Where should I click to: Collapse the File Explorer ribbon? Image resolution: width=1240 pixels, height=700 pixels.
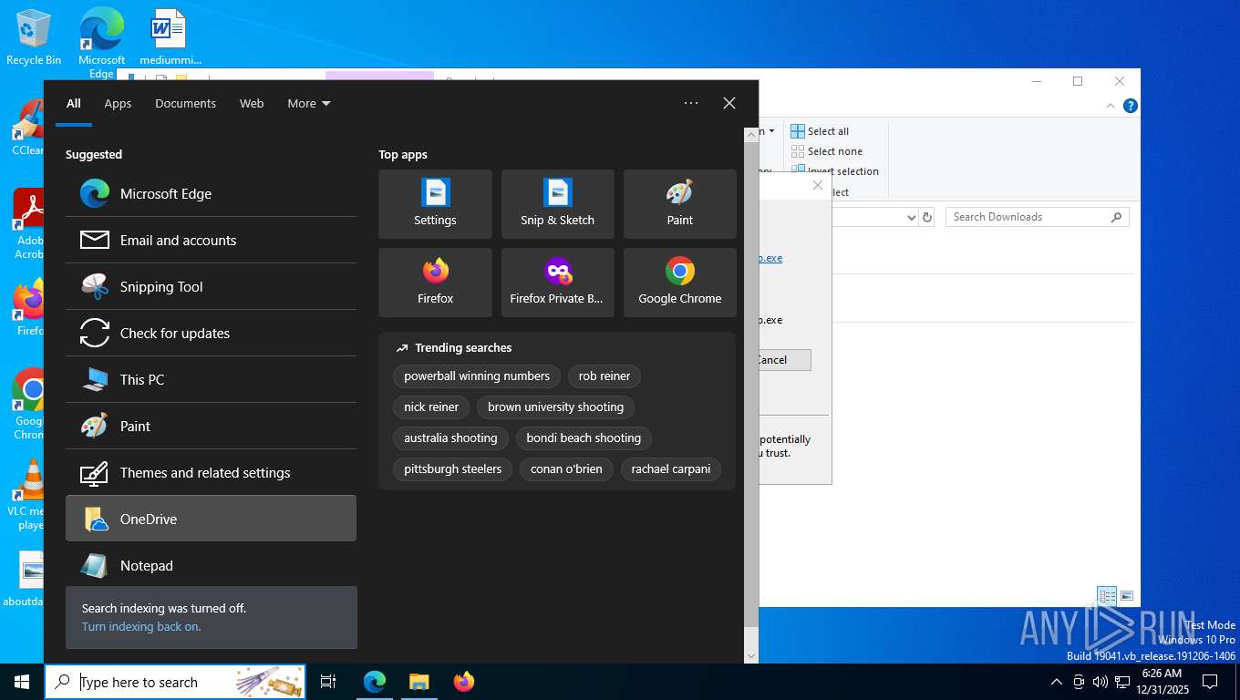pyautogui.click(x=1111, y=106)
